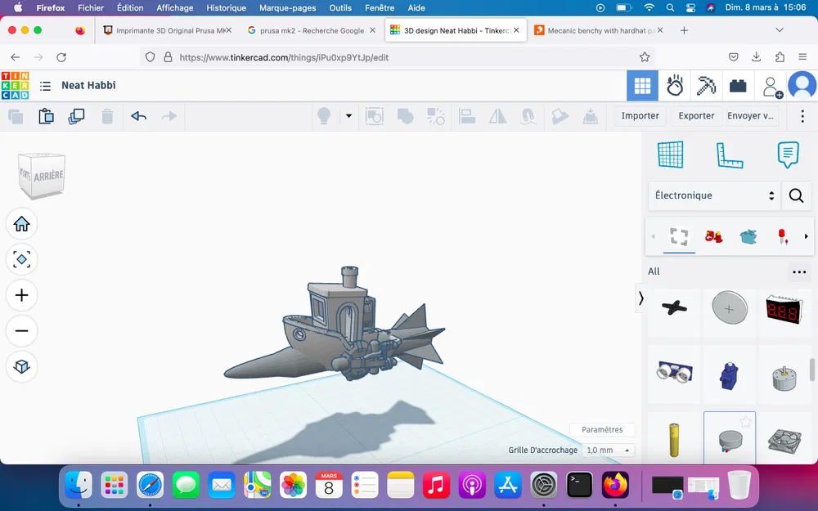This screenshot has width=818, height=511.
Task: Switch to Brick mode with the Lego icon
Action: coord(739,85)
